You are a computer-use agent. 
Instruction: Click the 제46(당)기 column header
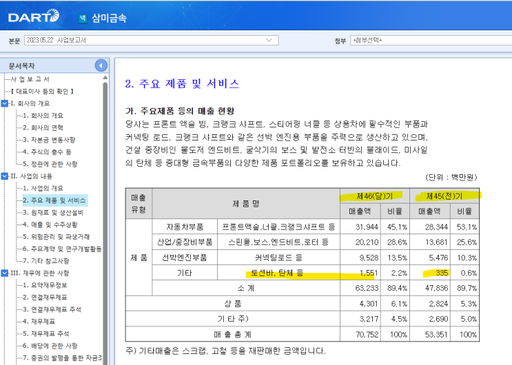coord(375,196)
